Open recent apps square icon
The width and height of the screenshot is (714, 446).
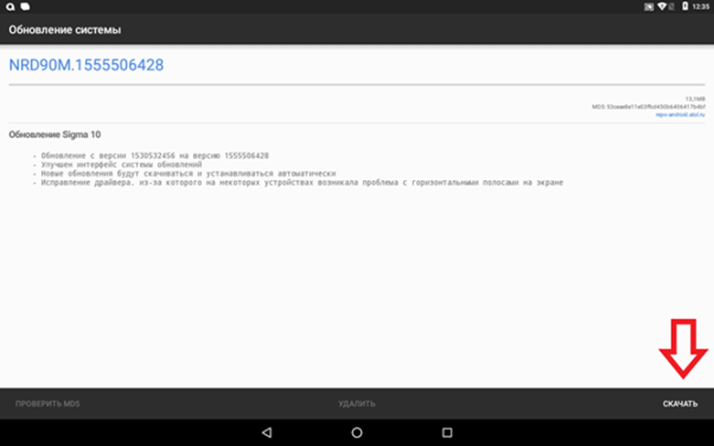click(x=447, y=432)
